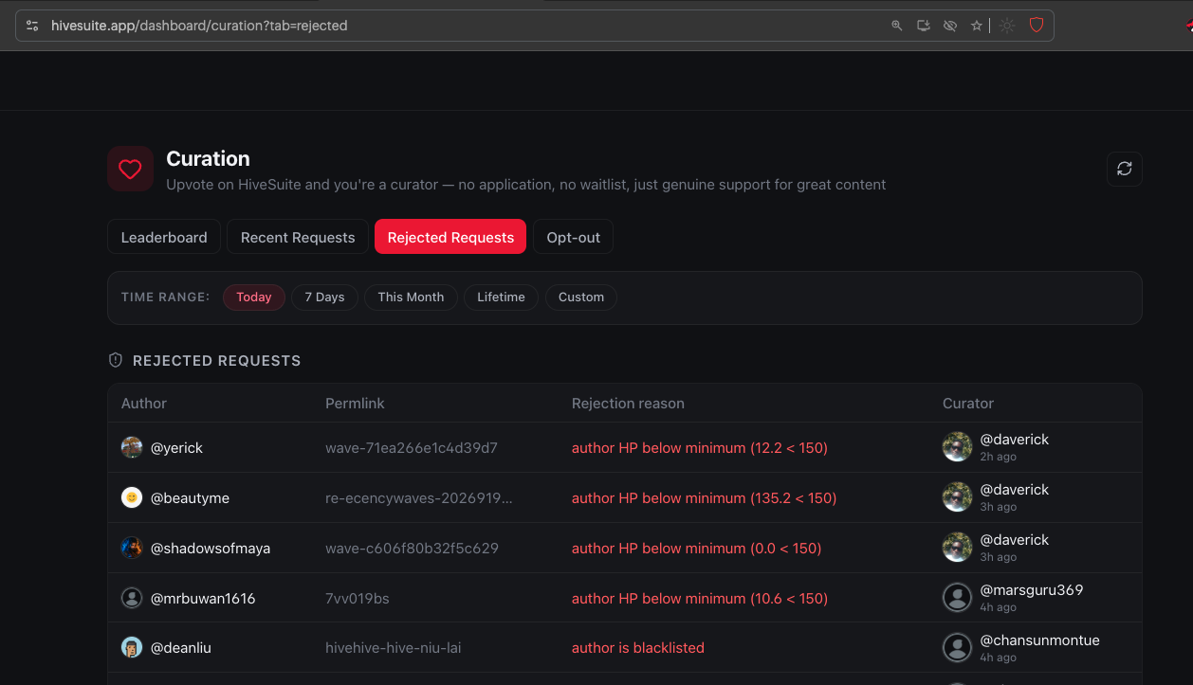
Task: Click the permlink hivehive-hive-niu-lai
Action: (x=394, y=648)
